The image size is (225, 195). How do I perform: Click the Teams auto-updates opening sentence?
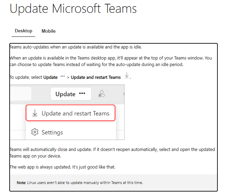[x=76, y=47]
